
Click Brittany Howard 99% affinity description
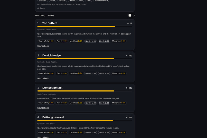78,128
